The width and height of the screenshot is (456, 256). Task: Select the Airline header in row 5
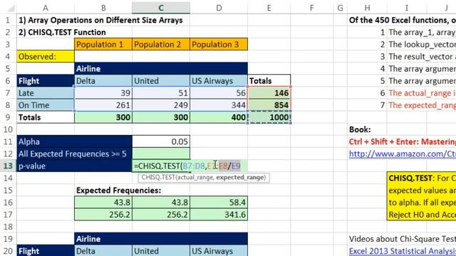pyautogui.click(x=161, y=69)
